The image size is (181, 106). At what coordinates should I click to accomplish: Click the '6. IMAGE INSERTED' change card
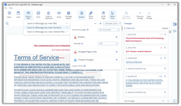[146, 93]
